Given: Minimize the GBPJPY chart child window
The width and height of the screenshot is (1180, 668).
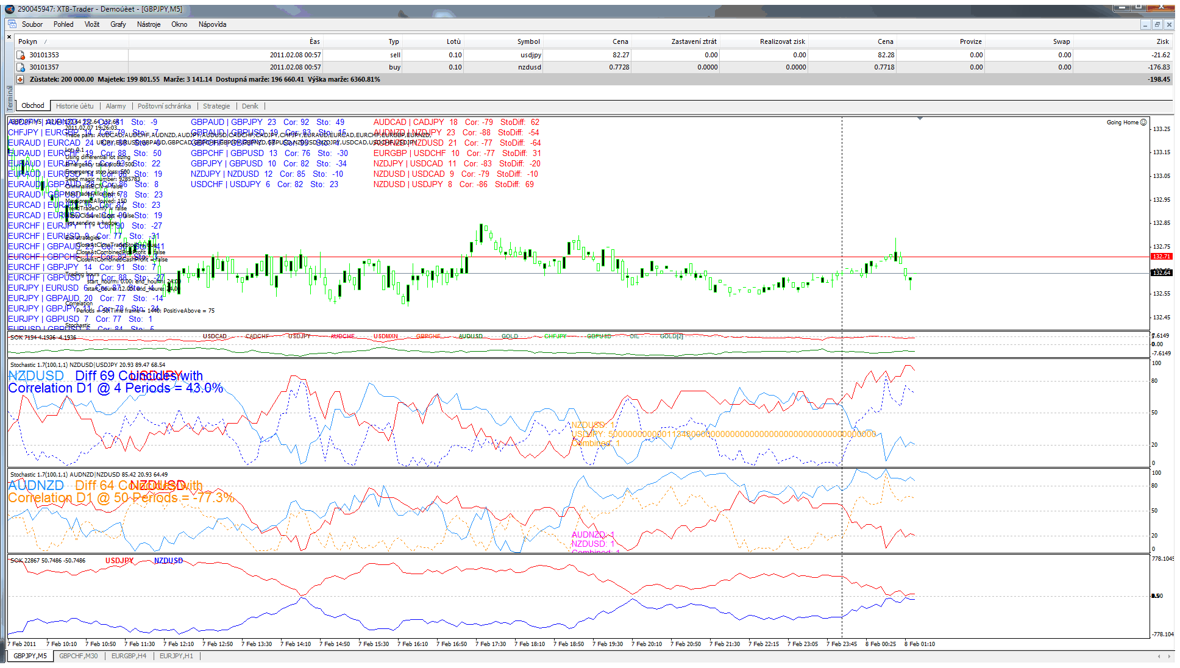Looking at the screenshot, I should click(1145, 24).
